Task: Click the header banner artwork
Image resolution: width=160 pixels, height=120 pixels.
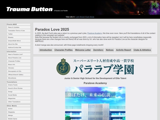Action: [128, 7]
